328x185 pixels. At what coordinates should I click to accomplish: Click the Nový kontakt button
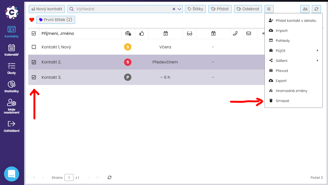(x=47, y=9)
